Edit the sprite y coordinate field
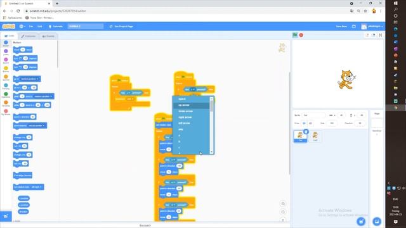The image size is (406, 228). click(362, 115)
